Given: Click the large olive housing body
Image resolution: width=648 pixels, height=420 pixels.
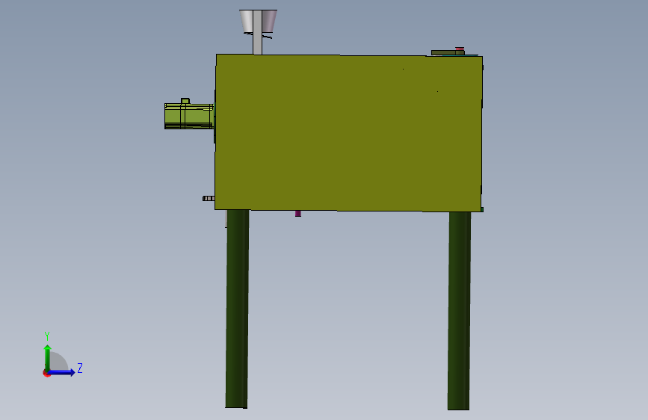Looking at the screenshot, I should 348,133.
